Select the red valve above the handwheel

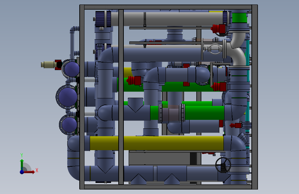pyautogui.click(x=236, y=125)
